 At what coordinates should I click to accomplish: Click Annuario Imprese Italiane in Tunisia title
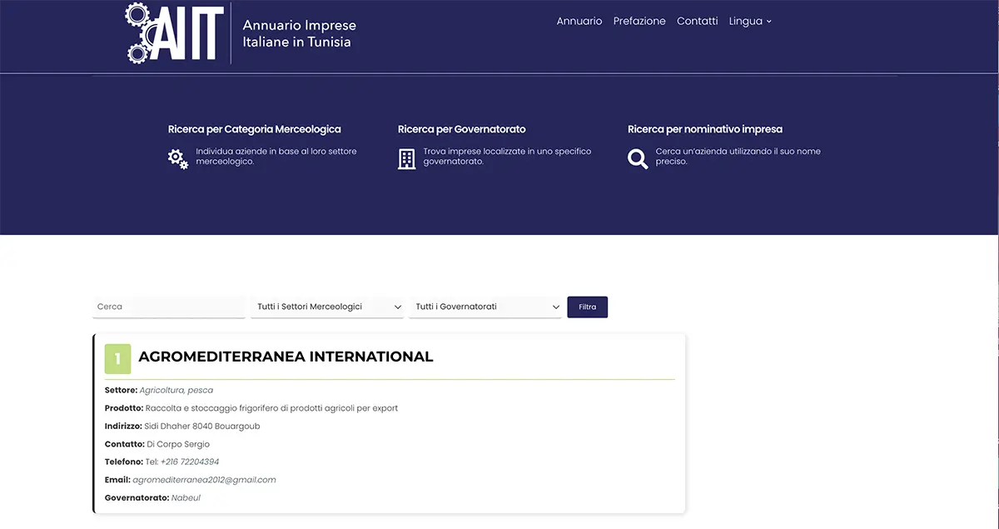(x=299, y=34)
